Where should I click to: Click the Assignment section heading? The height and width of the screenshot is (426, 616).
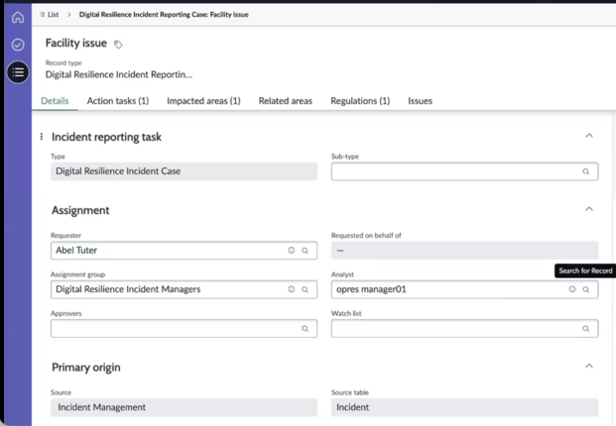click(80, 210)
